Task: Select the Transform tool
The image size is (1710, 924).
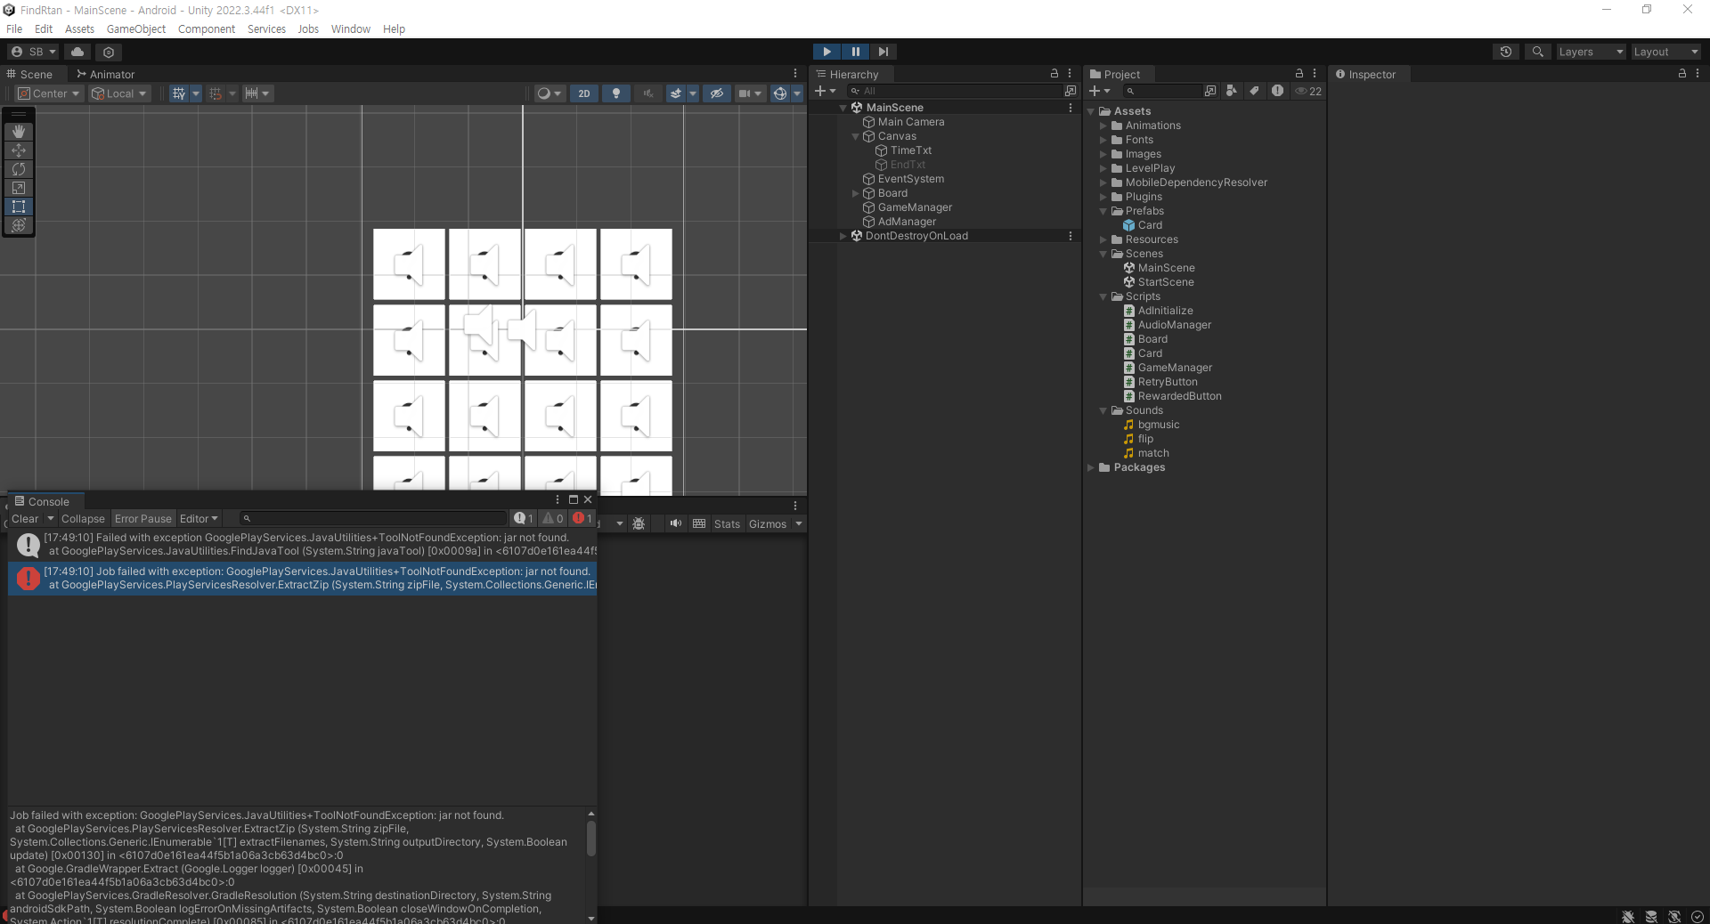Action: pos(19,225)
